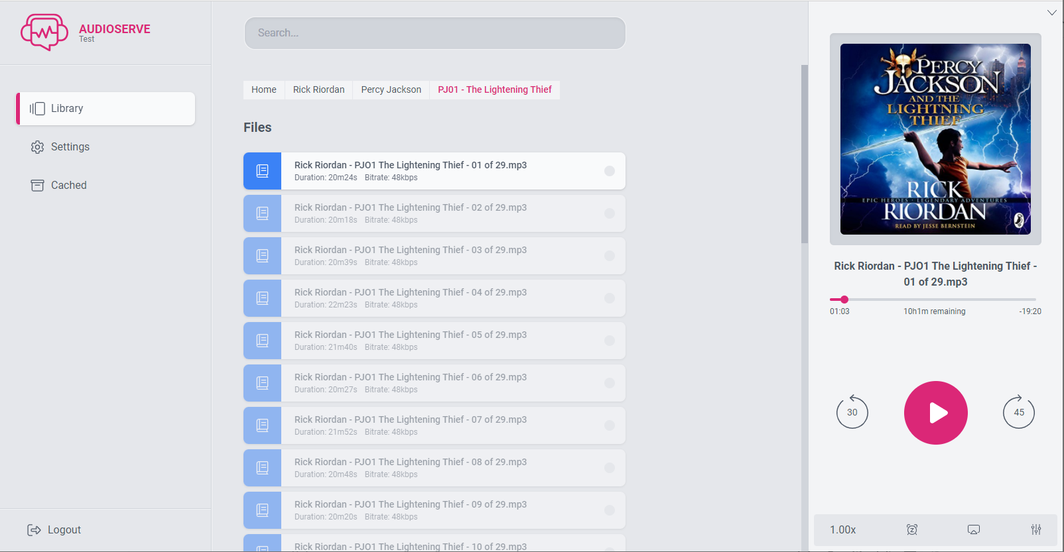
Task: Toggle cache indicator for file 02 of 29
Action: tap(610, 213)
